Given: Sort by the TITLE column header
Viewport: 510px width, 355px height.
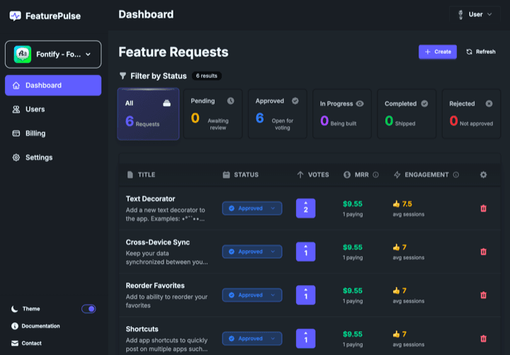Looking at the screenshot, I should point(141,175).
